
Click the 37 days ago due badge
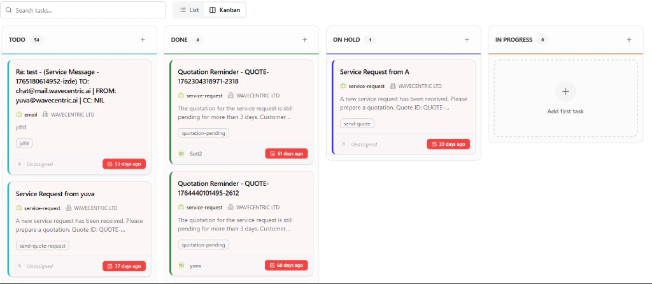coord(124,266)
